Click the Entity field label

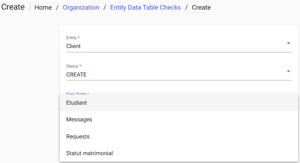pos(73,38)
